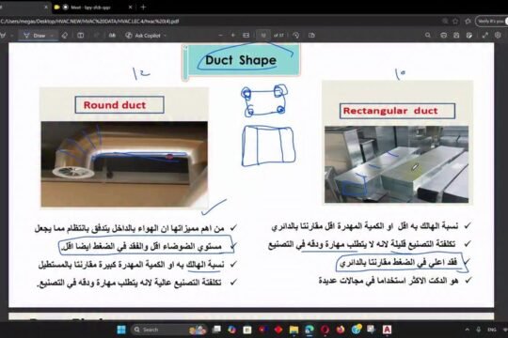Add this page to favorites star

click(x=455, y=21)
